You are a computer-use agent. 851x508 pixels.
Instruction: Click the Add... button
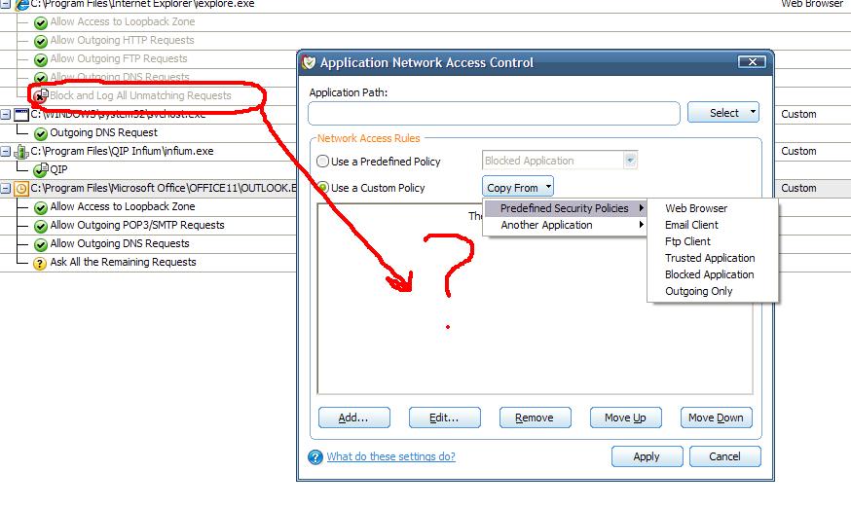click(x=353, y=417)
